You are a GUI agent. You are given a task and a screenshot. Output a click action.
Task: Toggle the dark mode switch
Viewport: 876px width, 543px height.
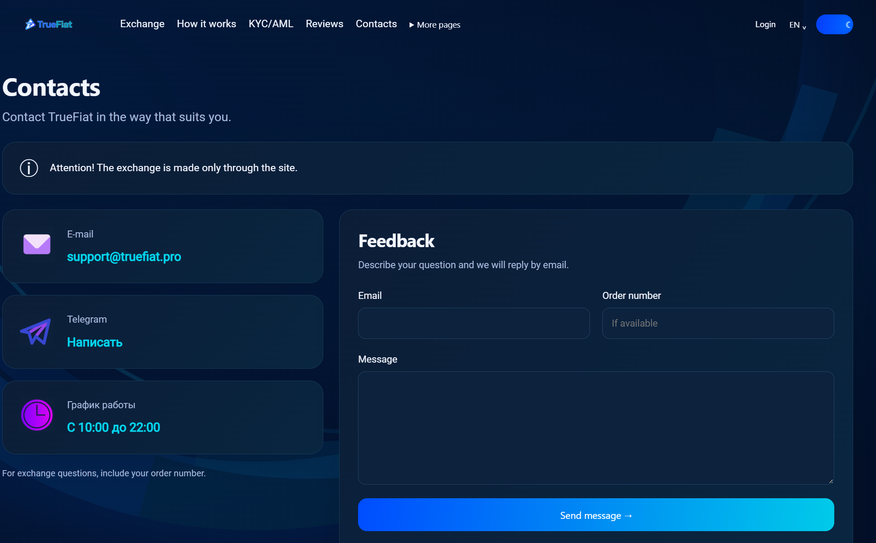point(834,25)
